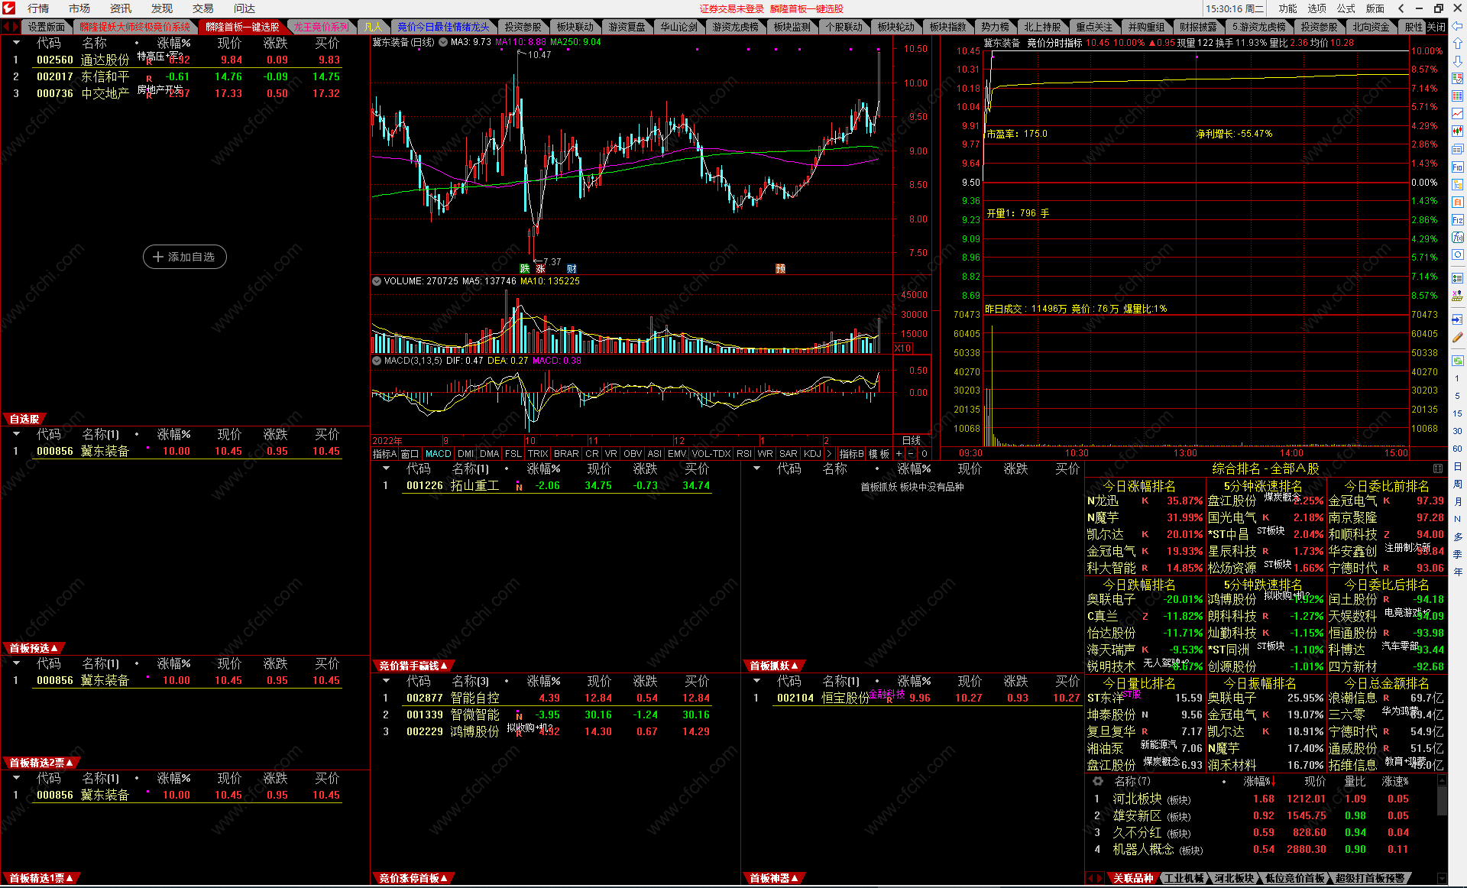
Task: Click the line trend chart sidebar icon
Action: [1457, 114]
